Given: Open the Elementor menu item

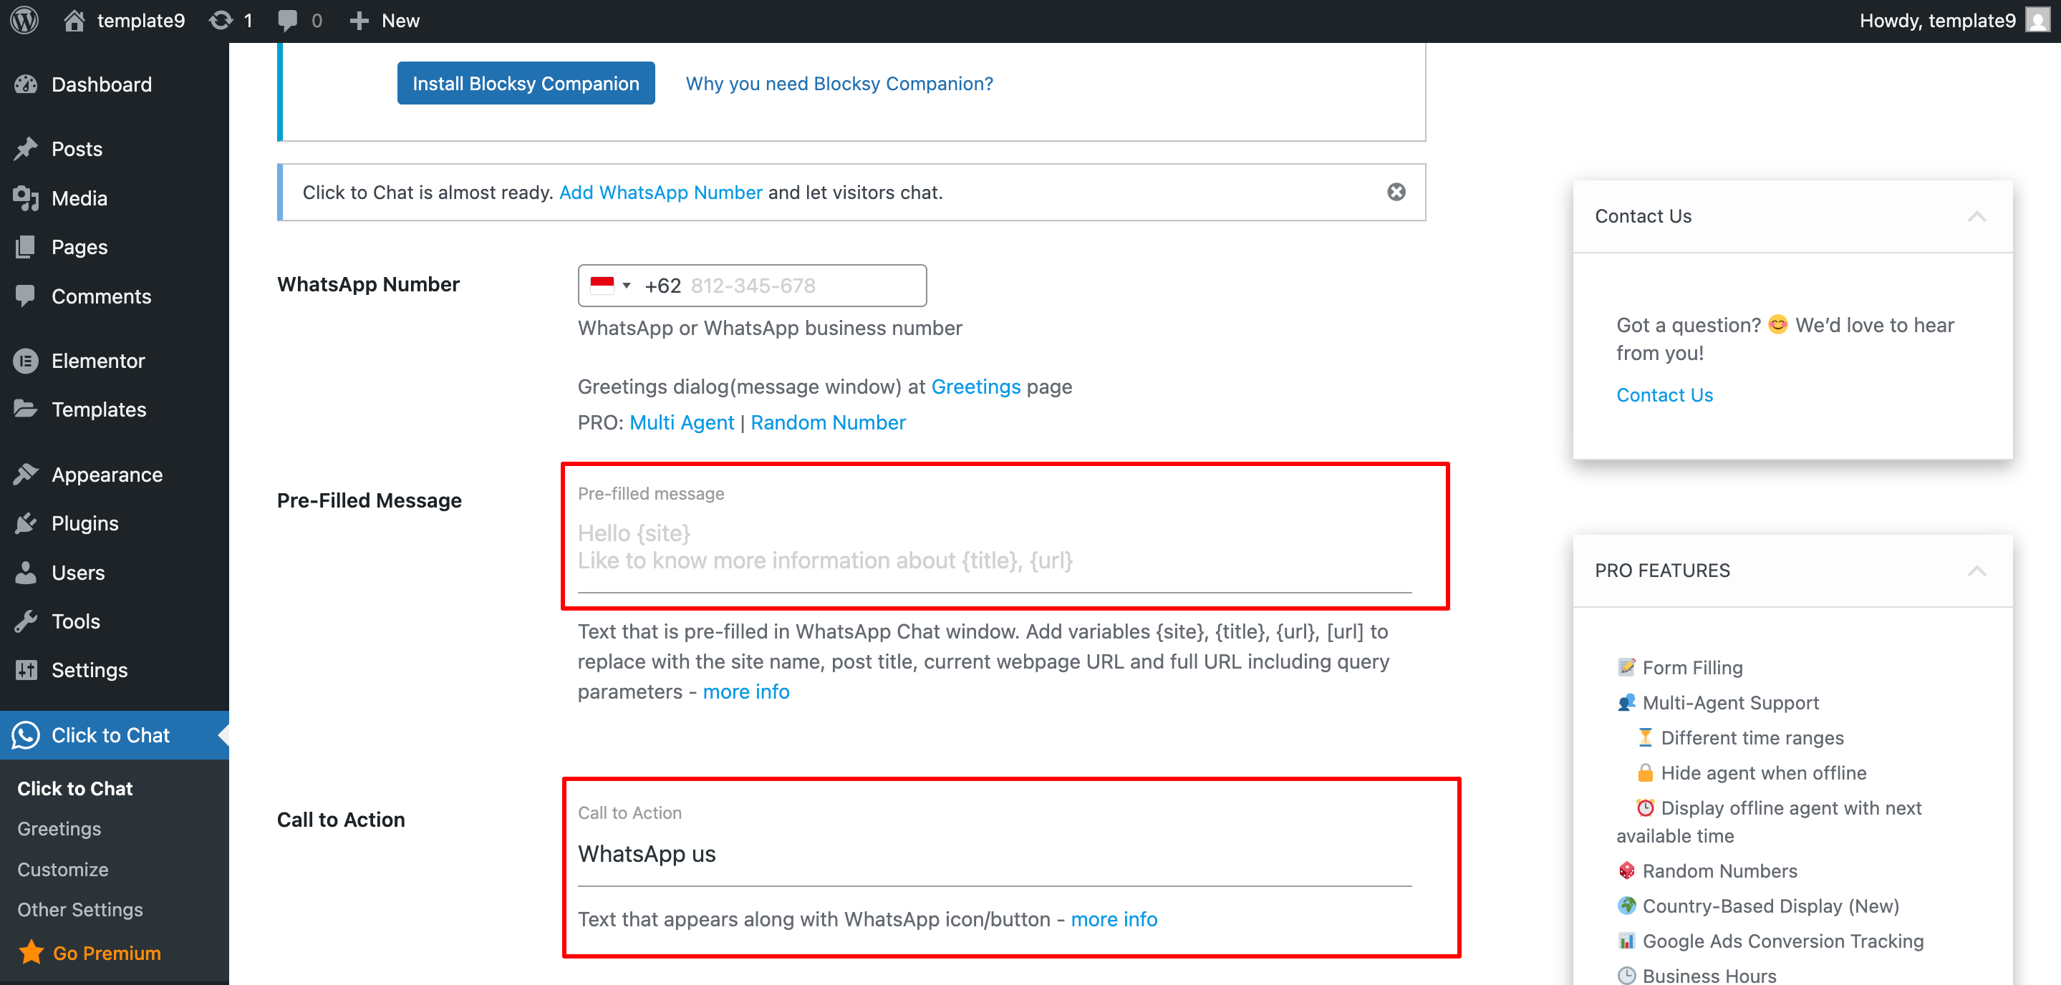Looking at the screenshot, I should click(97, 361).
